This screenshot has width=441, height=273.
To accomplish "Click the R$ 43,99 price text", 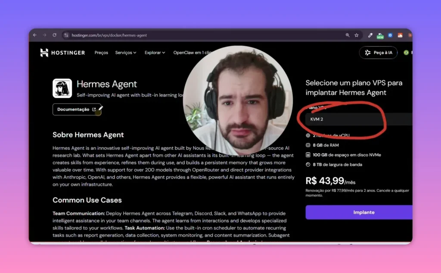I will tap(325, 180).
